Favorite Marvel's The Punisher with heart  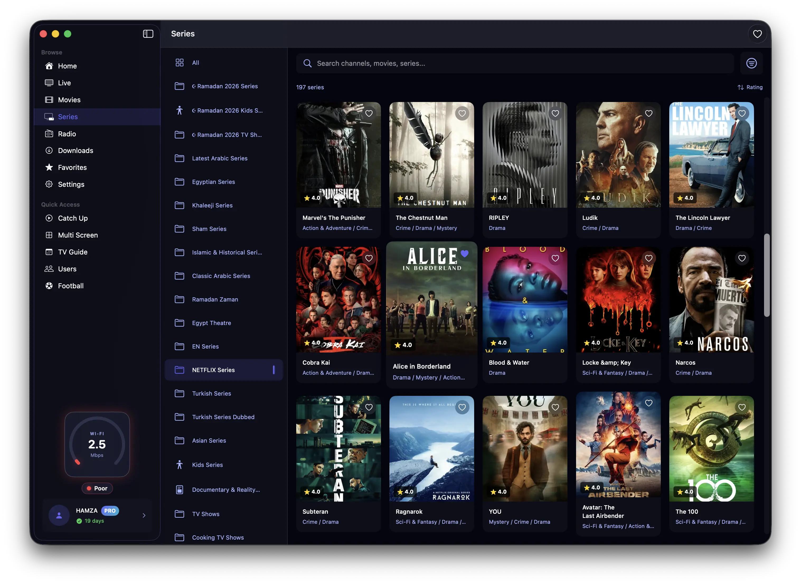click(369, 113)
